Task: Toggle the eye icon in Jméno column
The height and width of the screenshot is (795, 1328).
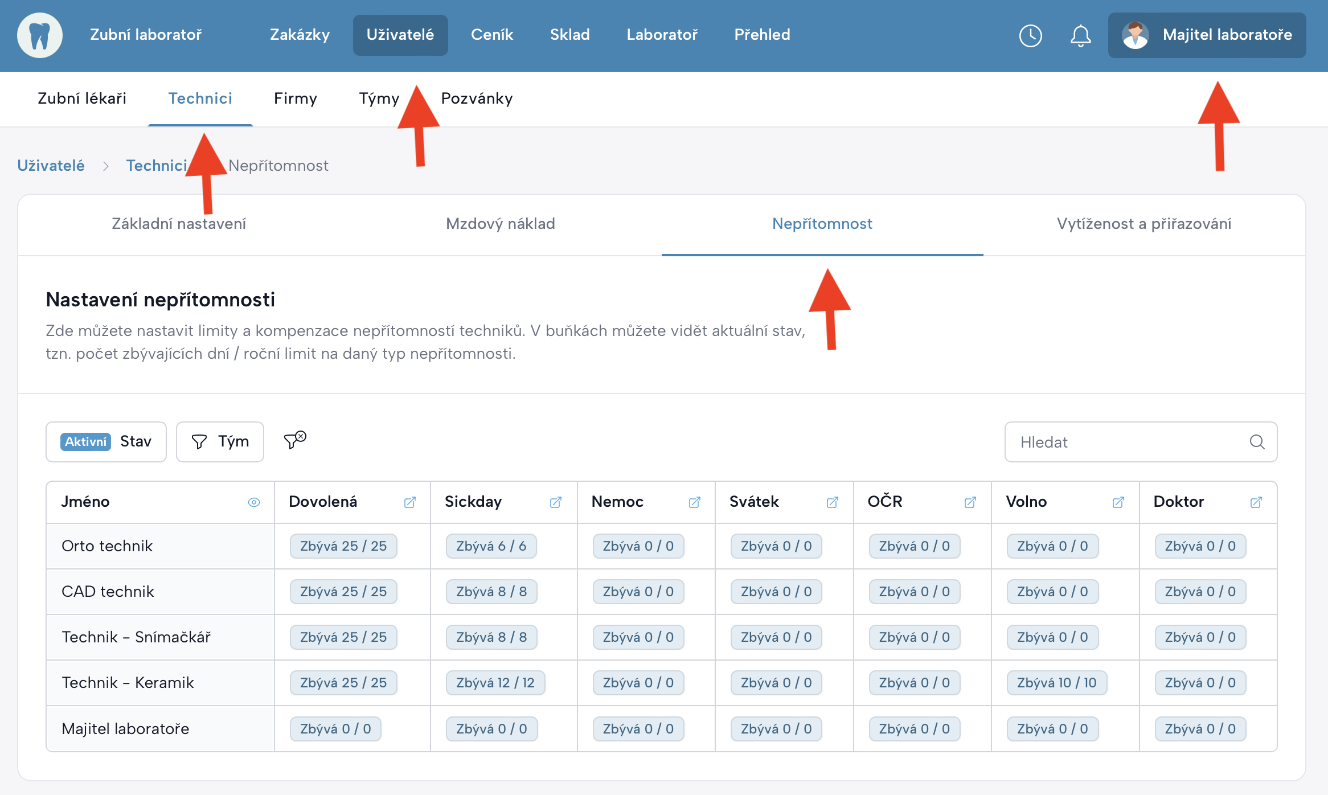Action: click(x=254, y=502)
